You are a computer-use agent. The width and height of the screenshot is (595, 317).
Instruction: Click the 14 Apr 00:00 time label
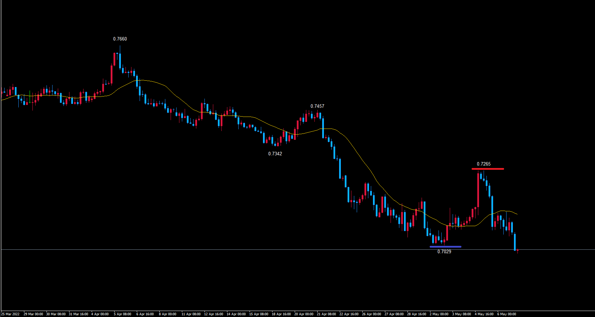236,314
